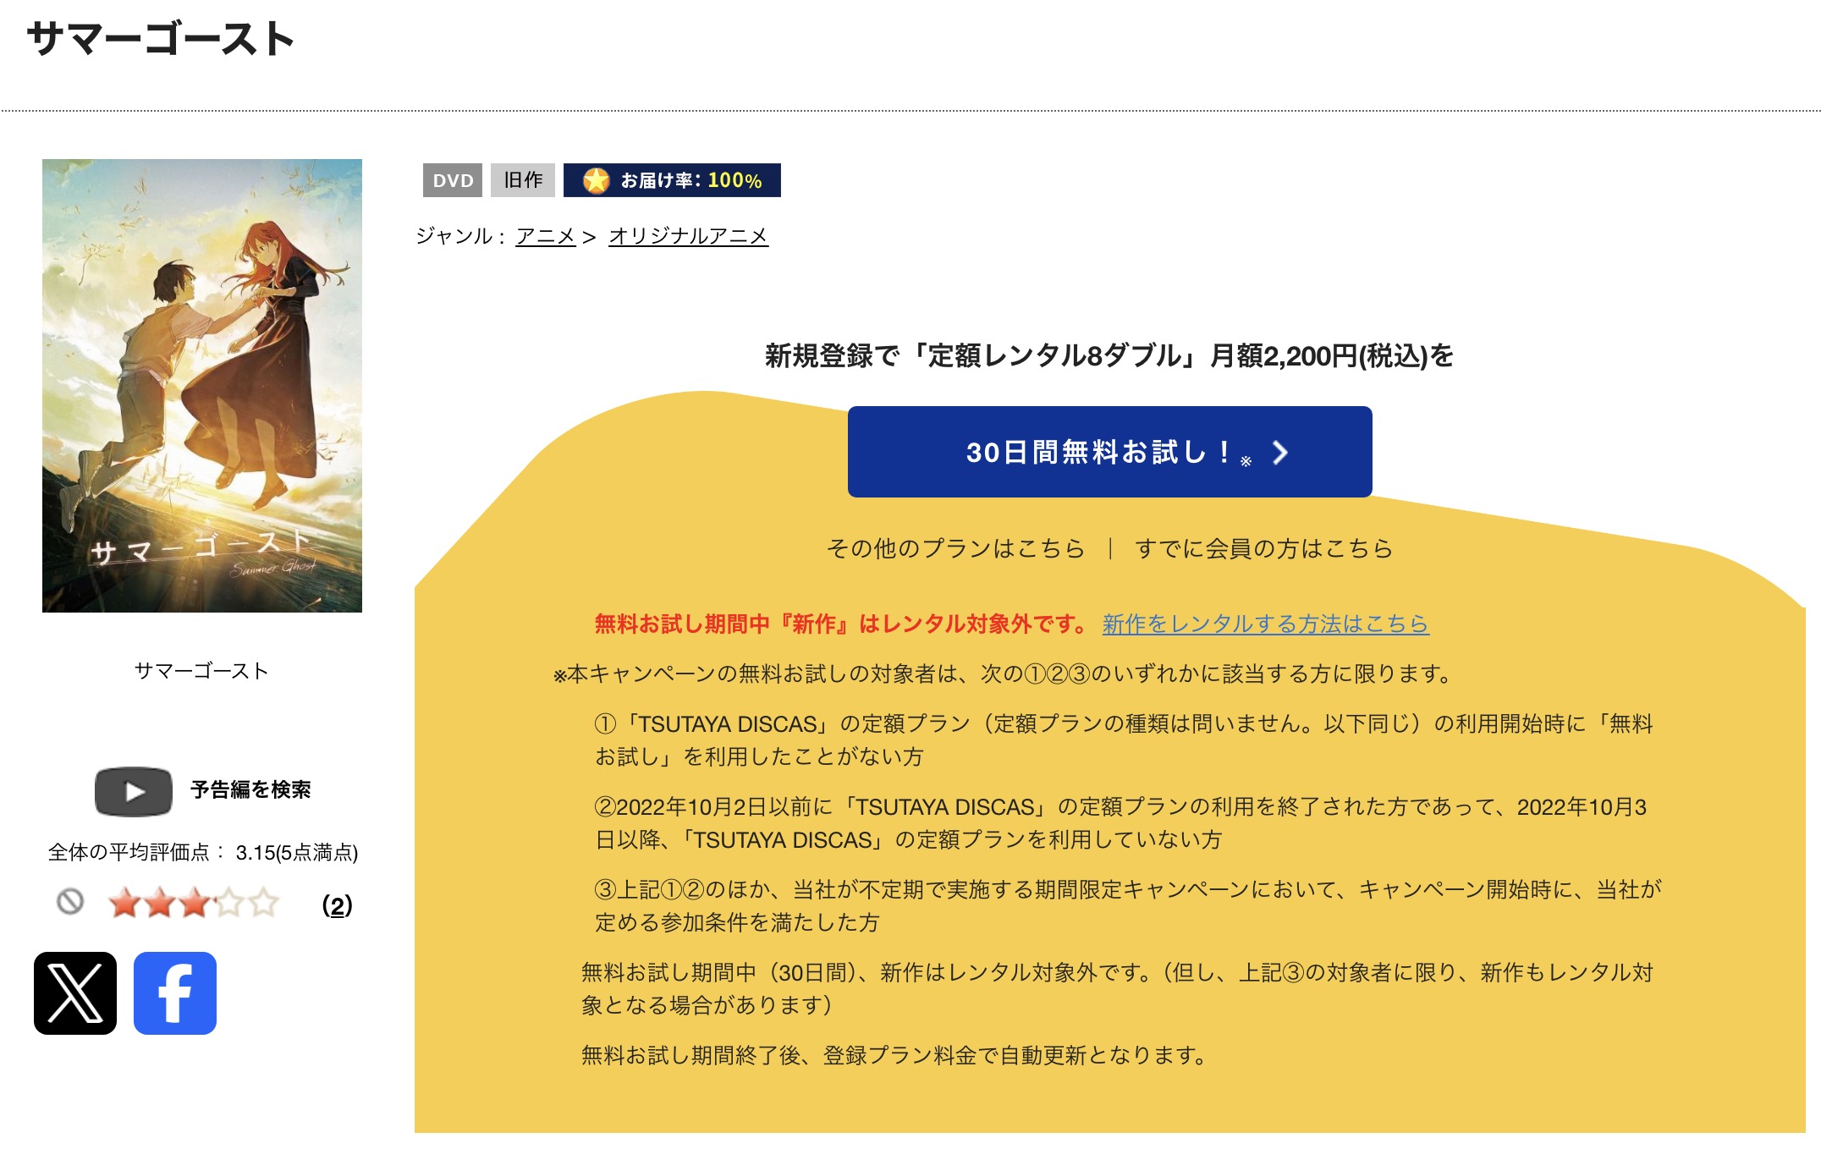Screen dimensions: 1821x1149
Task: Open すでに会員の方はこちら link
Action: pos(1263,549)
